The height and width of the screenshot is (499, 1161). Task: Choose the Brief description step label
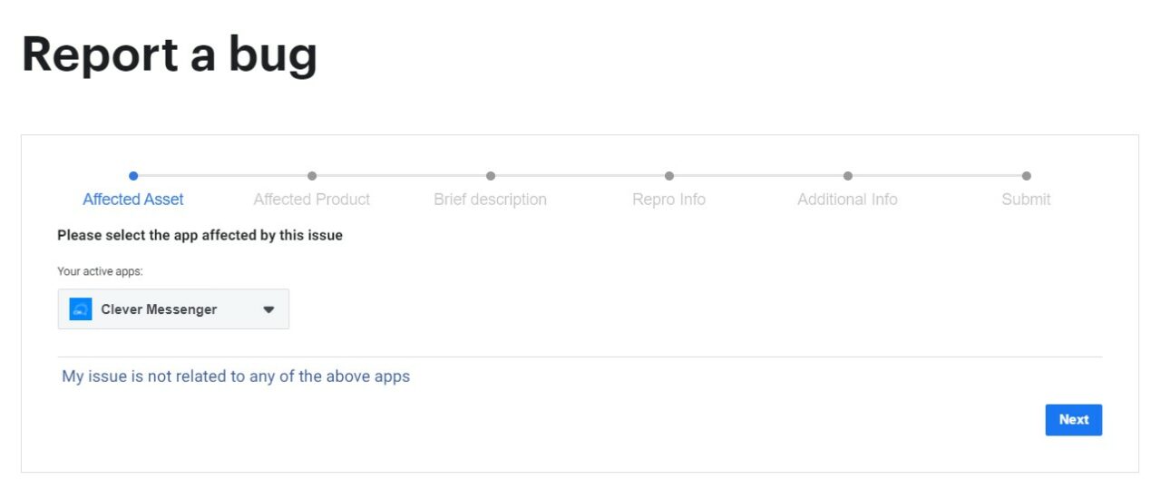[x=491, y=200]
